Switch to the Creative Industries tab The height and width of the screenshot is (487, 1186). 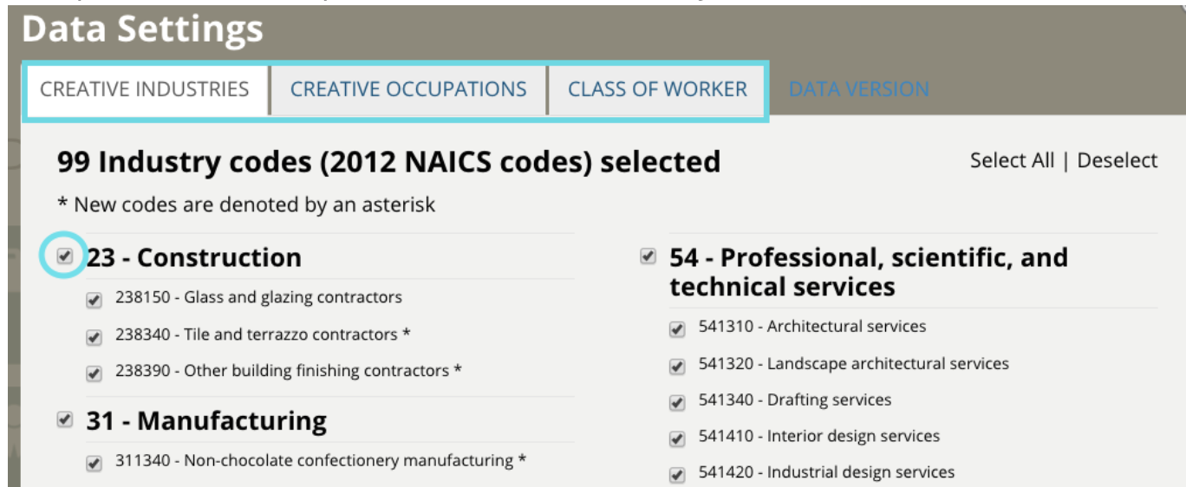tap(145, 89)
